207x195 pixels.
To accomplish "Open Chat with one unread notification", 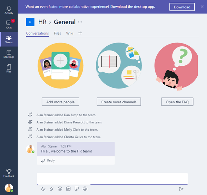I will (x=9, y=25).
